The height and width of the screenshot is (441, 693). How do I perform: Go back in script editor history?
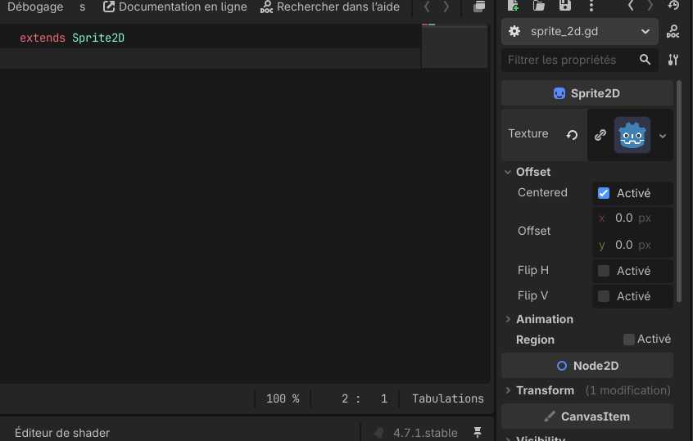point(427,7)
